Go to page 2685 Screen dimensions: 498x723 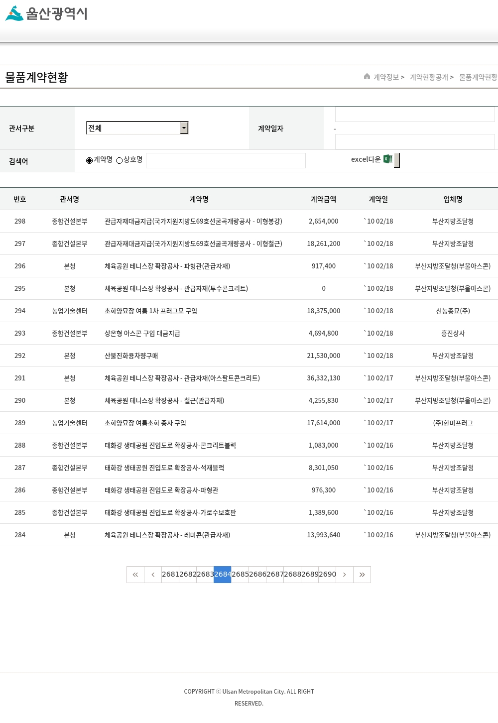(240, 575)
